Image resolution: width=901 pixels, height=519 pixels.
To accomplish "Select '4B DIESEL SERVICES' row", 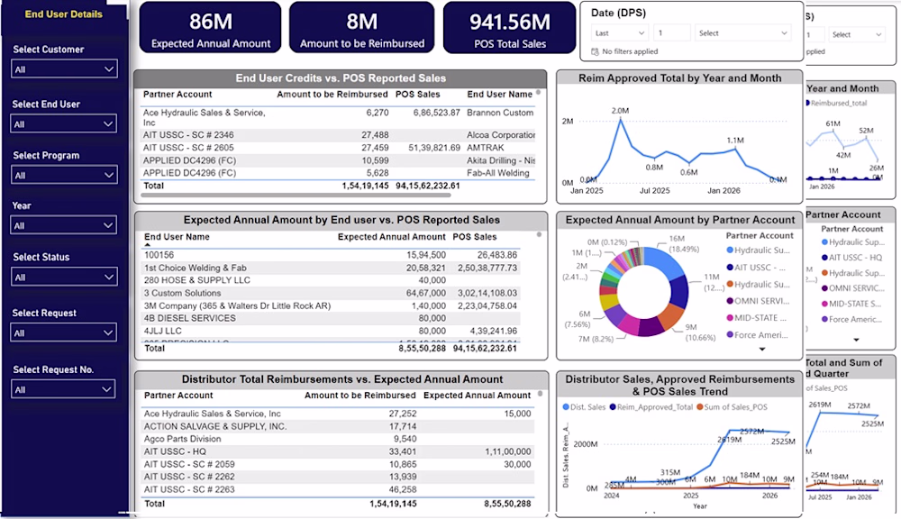I will coord(331,318).
